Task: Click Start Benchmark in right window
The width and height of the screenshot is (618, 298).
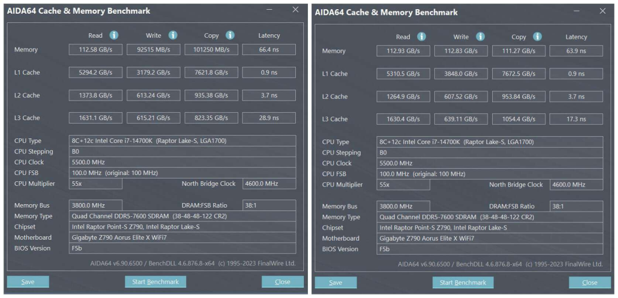Action: (x=463, y=282)
